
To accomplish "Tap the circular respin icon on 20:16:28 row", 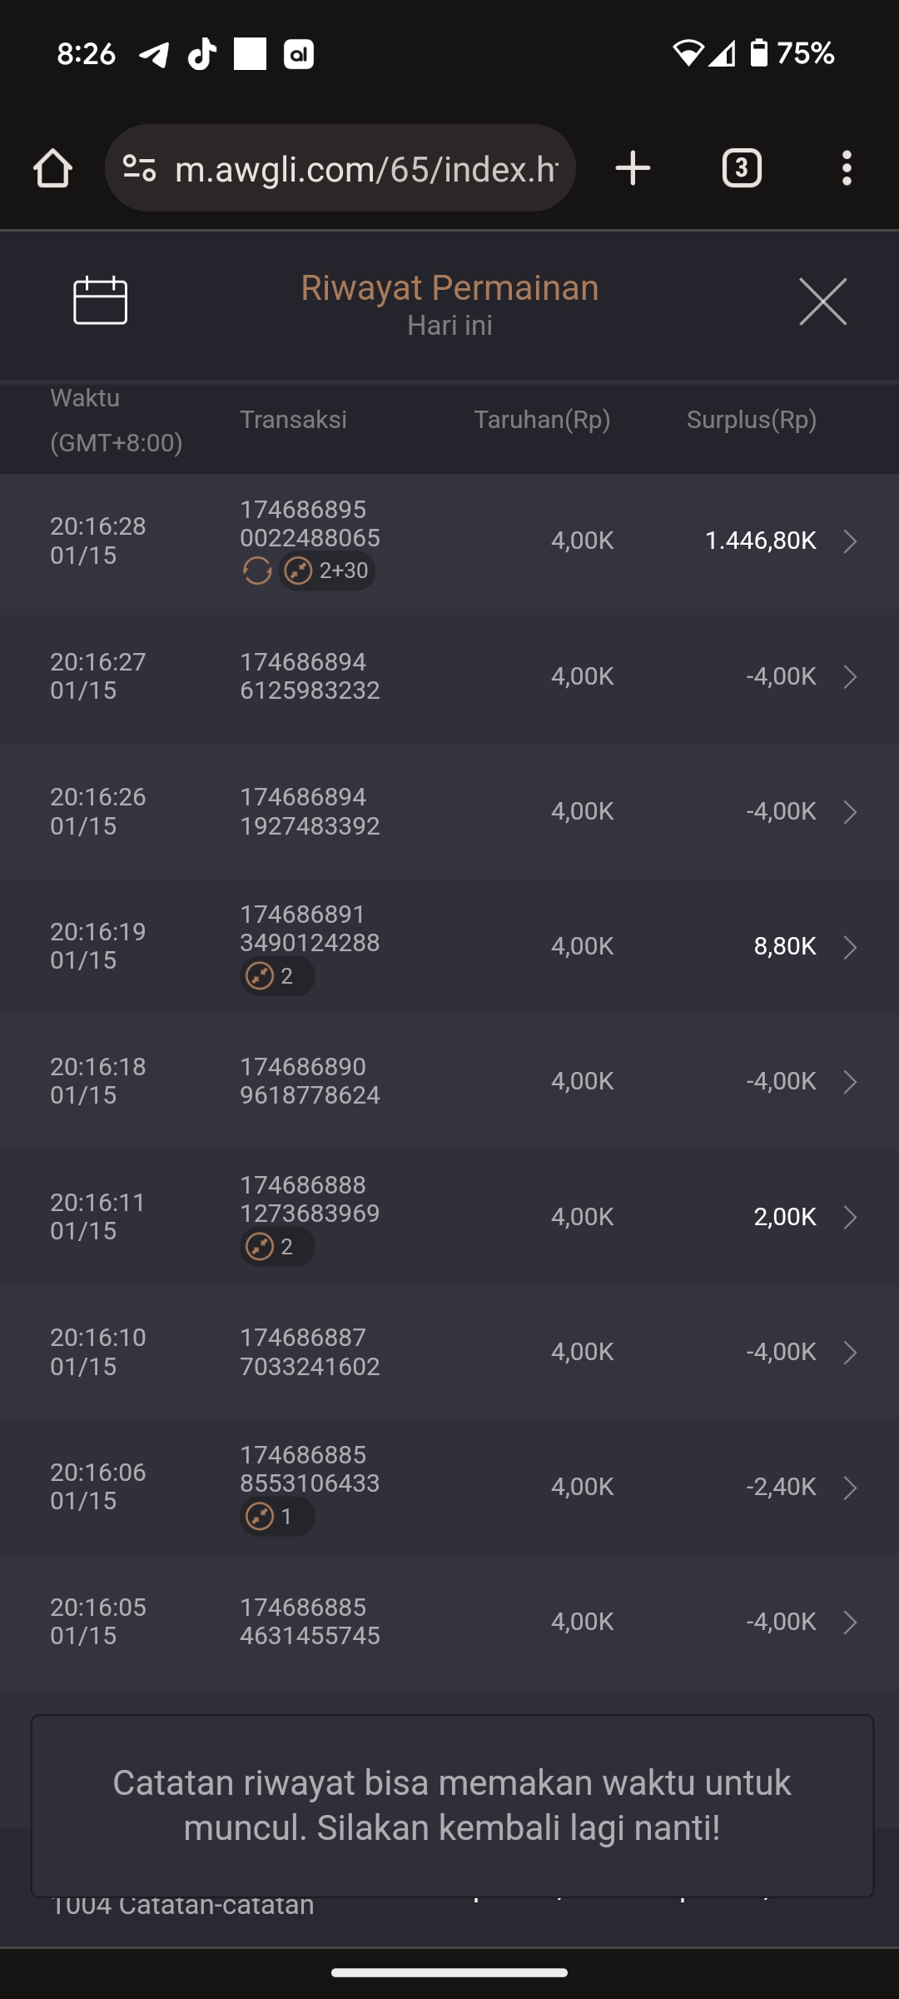I will (x=257, y=571).
